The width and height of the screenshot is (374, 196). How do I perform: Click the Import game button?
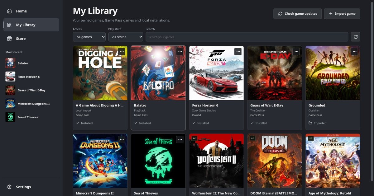[x=342, y=14]
